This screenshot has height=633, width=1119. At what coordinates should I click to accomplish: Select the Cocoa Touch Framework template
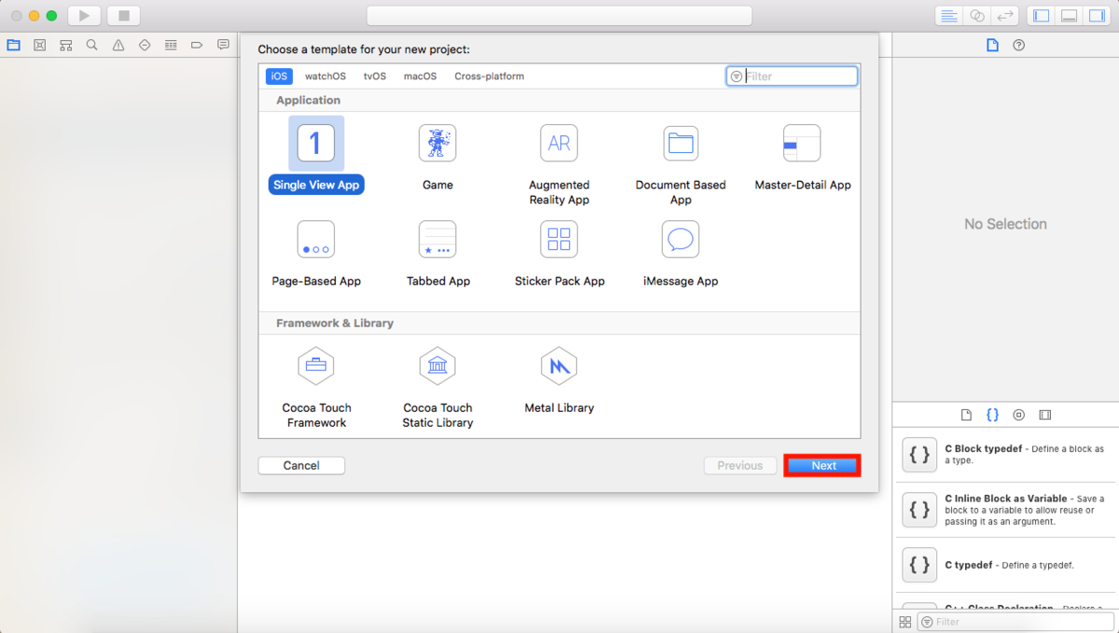[316, 387]
